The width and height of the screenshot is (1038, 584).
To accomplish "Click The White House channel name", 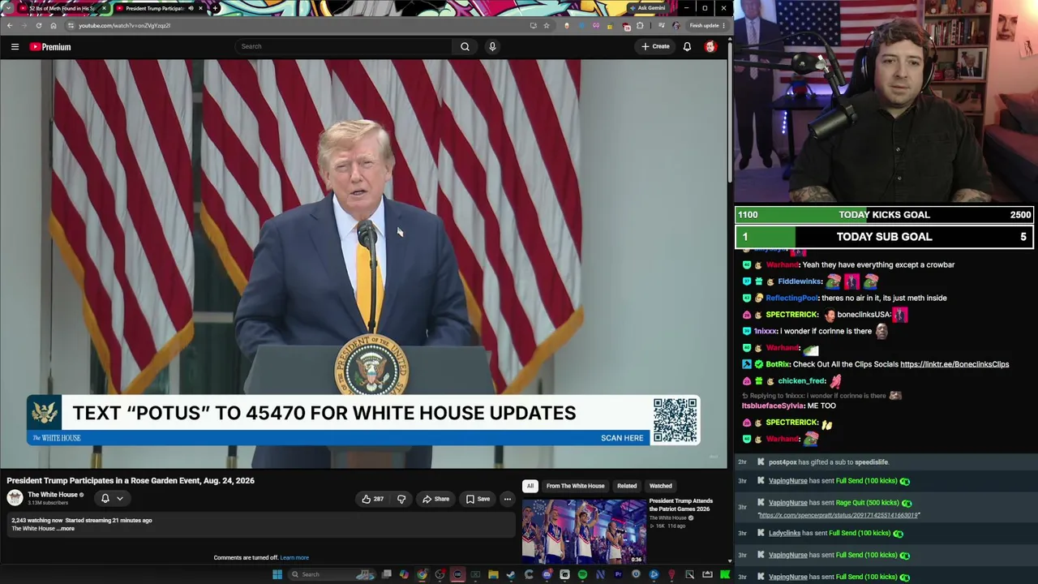I will [x=53, y=495].
